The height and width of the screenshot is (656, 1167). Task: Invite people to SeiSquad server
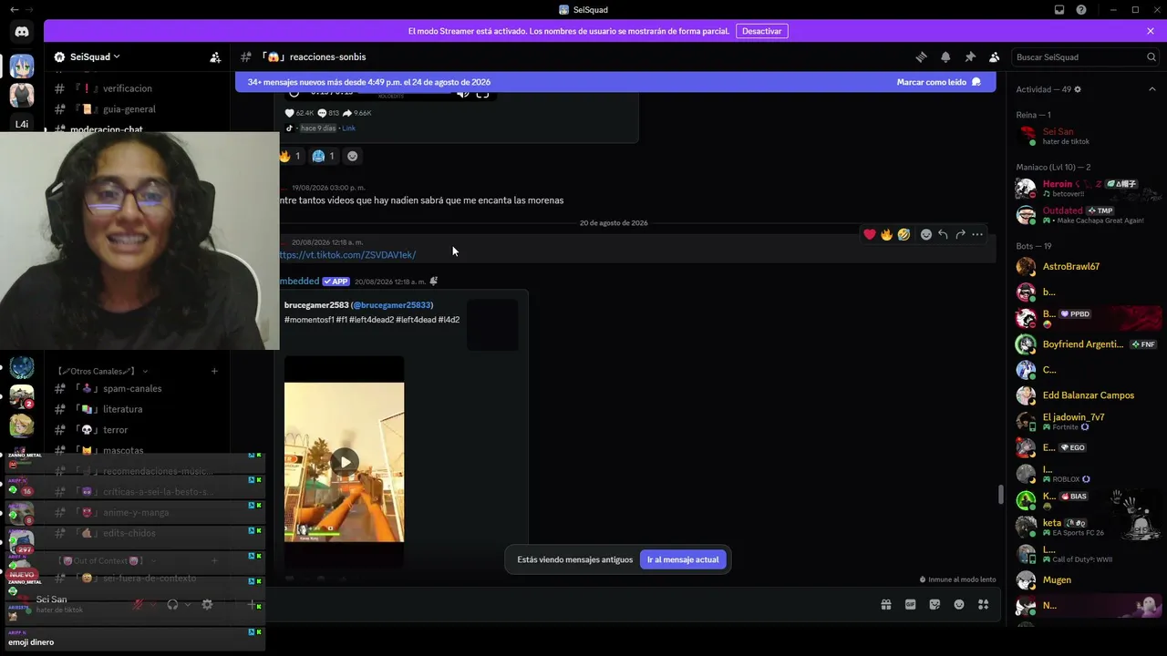215,56
